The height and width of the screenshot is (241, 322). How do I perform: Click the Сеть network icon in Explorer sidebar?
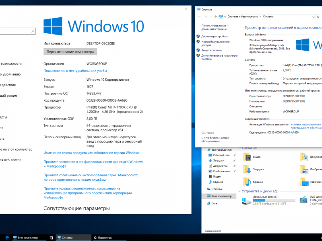(x=208, y=203)
